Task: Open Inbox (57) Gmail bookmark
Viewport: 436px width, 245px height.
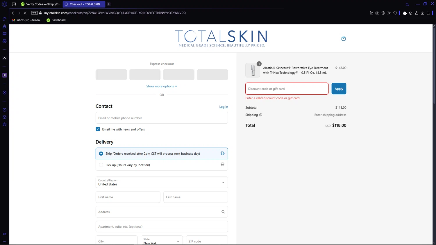Action: coord(27,20)
